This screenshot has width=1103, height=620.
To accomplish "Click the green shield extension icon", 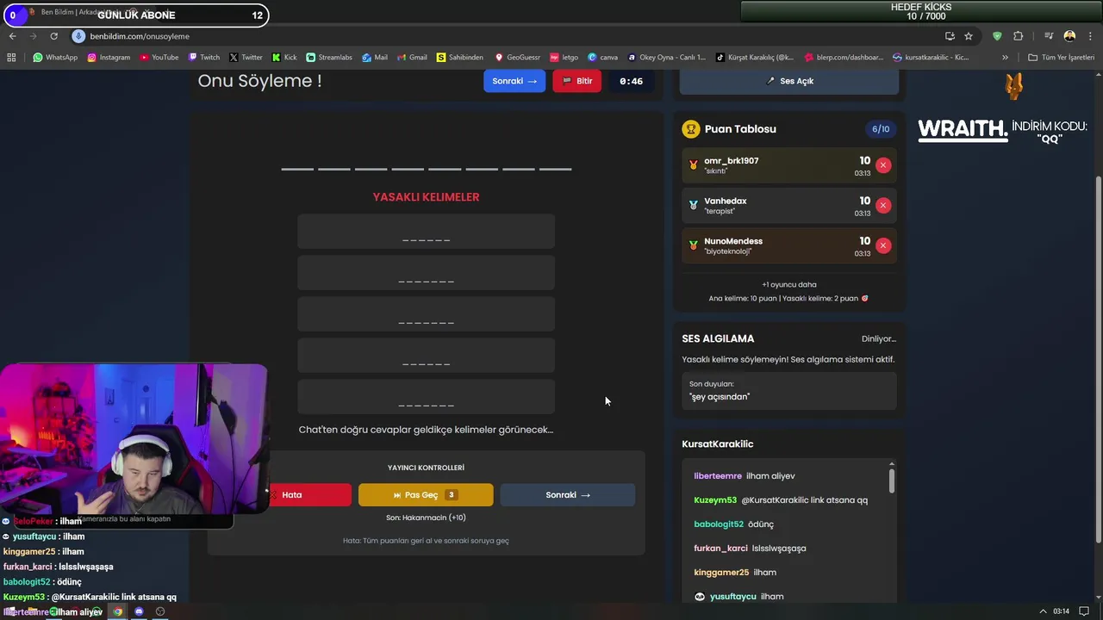I will (997, 36).
